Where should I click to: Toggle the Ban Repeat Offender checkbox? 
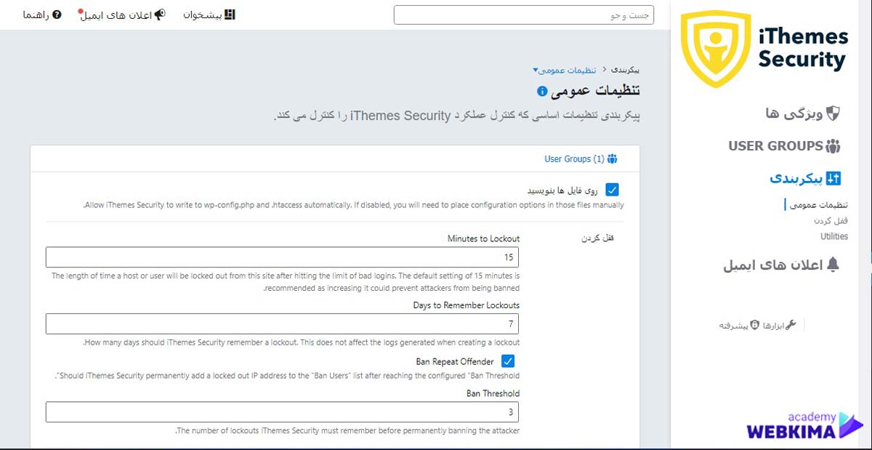coord(508,361)
